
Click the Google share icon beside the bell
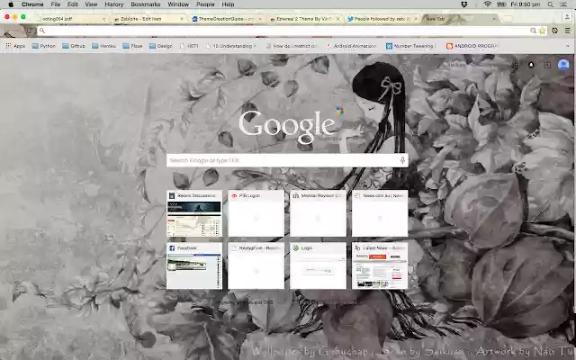coord(547,65)
